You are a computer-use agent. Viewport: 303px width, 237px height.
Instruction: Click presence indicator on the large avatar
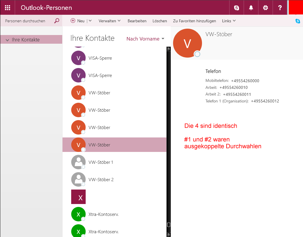(197, 54)
